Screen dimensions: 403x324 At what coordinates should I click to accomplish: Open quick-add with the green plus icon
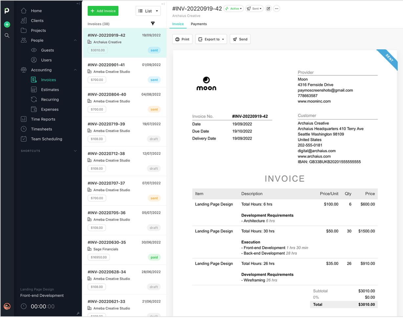tap(7, 24)
